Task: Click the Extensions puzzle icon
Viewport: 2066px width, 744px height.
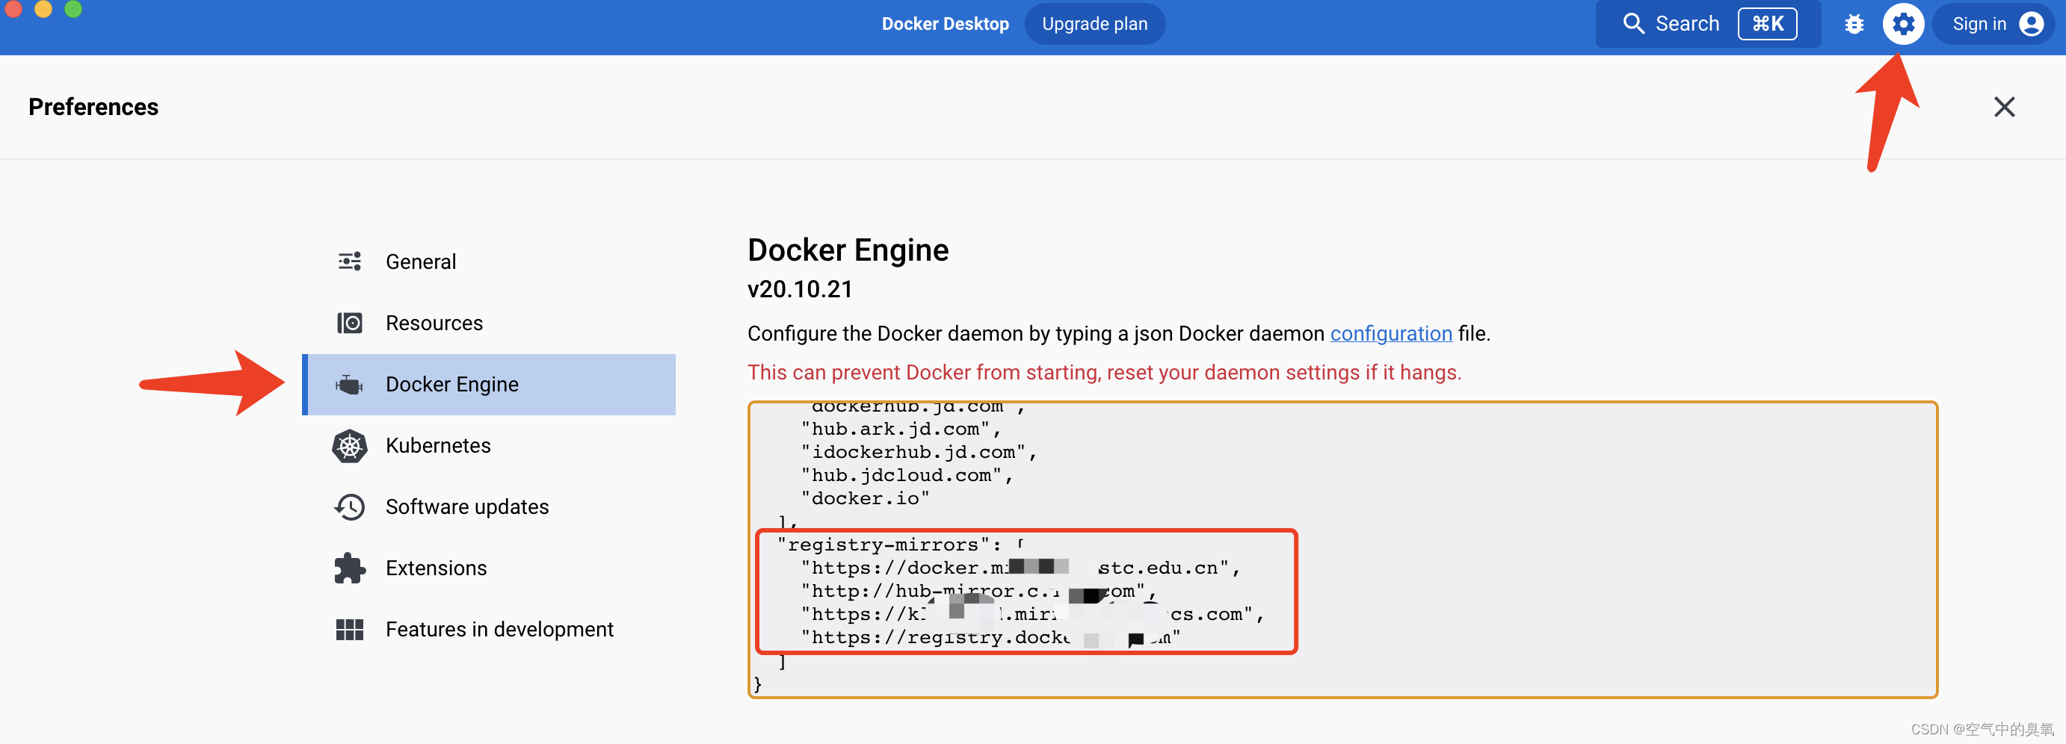Action: [350, 568]
